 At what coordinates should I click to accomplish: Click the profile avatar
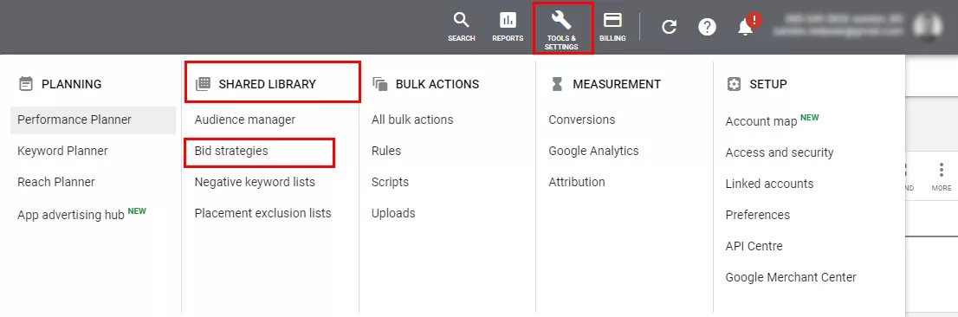click(927, 26)
